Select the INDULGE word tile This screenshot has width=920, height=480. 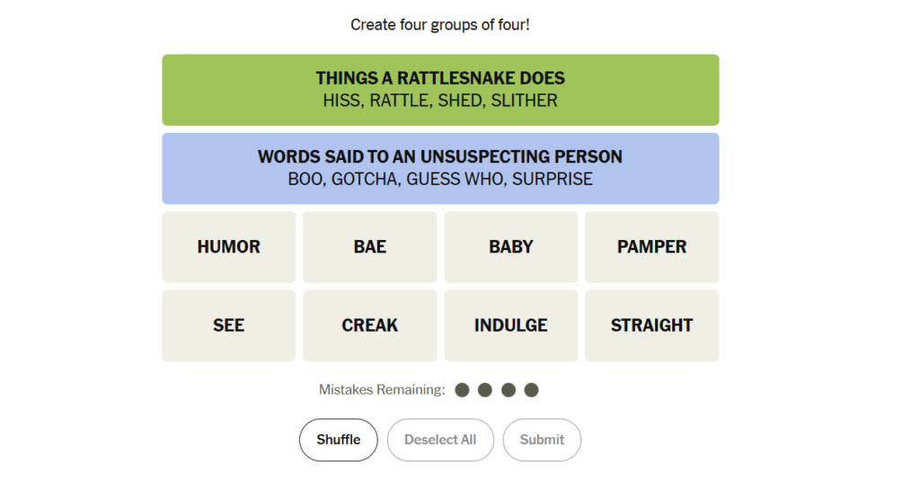coord(511,325)
